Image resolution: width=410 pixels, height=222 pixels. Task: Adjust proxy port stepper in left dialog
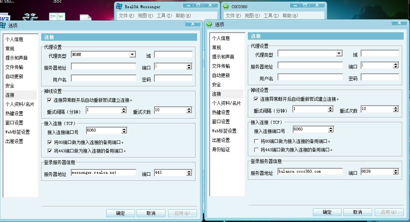189,66
